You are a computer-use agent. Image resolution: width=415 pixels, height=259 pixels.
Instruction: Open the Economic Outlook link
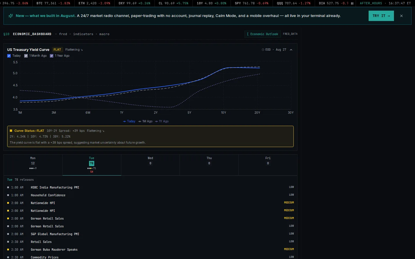click(263, 34)
